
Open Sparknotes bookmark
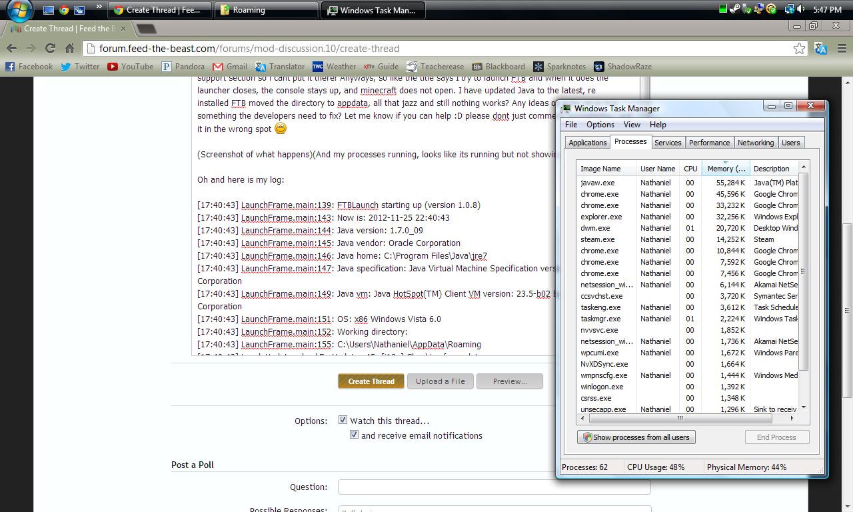point(560,67)
